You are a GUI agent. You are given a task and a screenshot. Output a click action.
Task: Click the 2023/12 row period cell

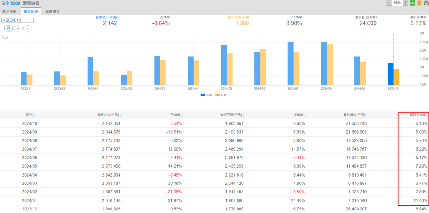point(29,209)
